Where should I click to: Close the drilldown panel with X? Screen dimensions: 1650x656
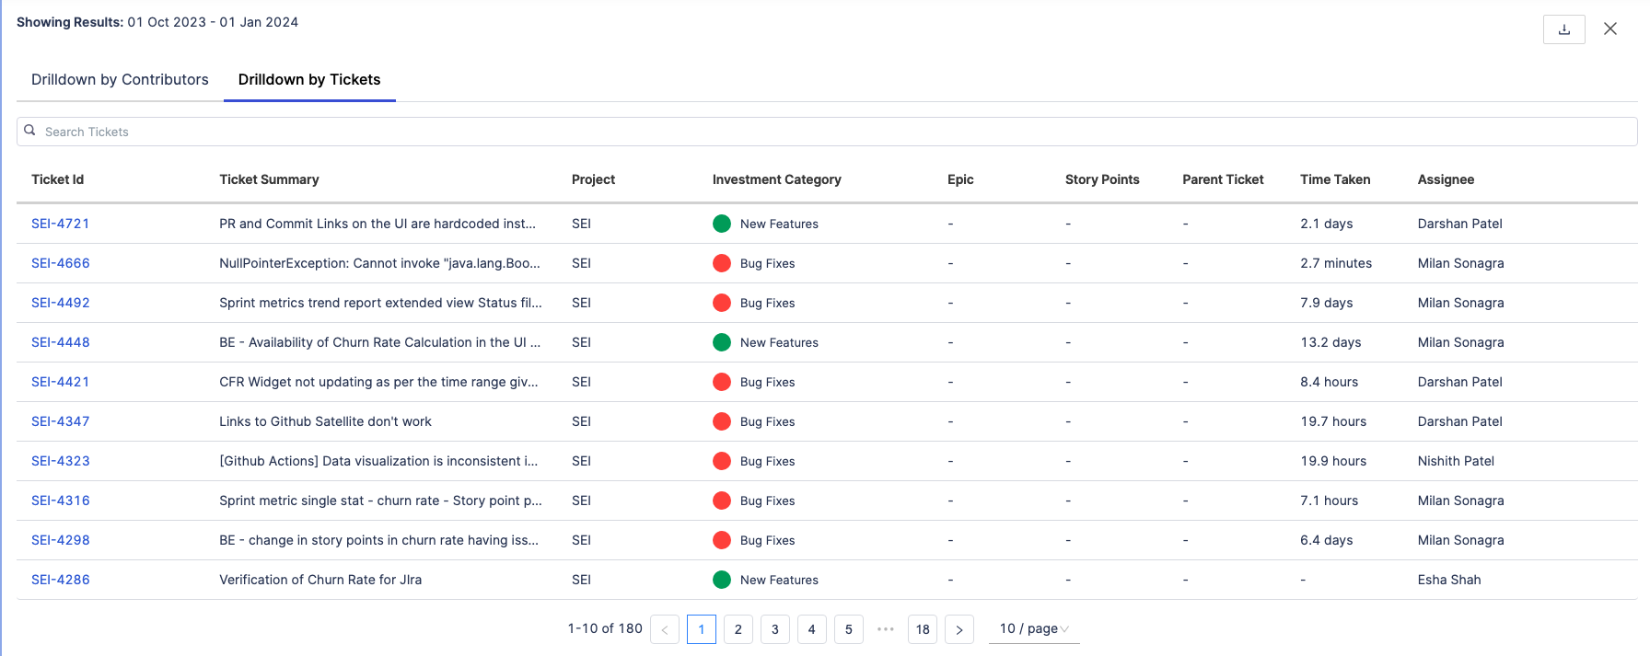1610,29
